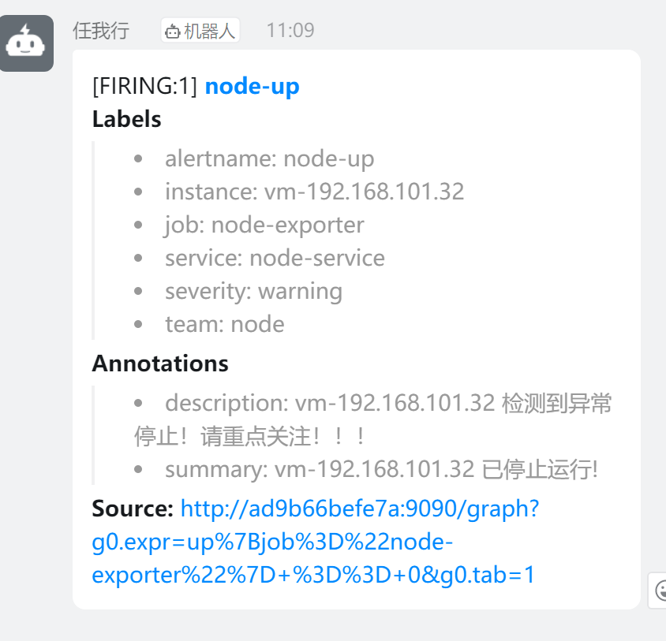Click the exporter%22%7D link's last line

(313, 575)
